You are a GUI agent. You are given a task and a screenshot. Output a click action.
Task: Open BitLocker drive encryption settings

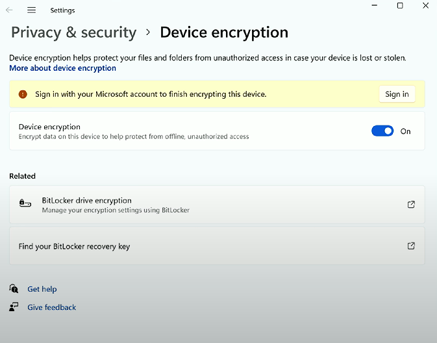point(217,205)
